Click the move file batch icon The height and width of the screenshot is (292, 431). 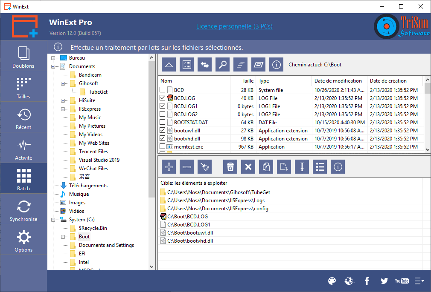pyautogui.click(x=284, y=167)
